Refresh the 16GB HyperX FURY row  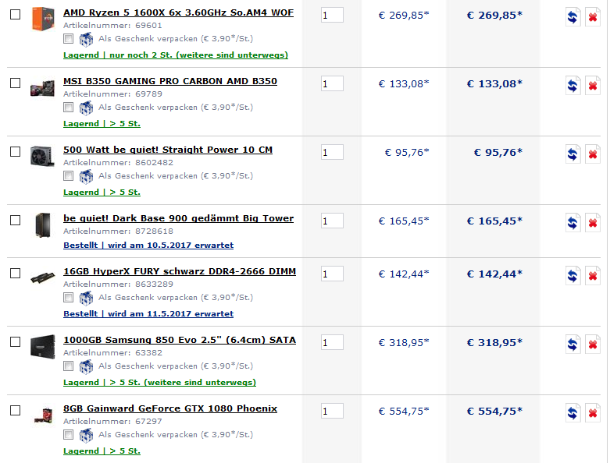[573, 276]
